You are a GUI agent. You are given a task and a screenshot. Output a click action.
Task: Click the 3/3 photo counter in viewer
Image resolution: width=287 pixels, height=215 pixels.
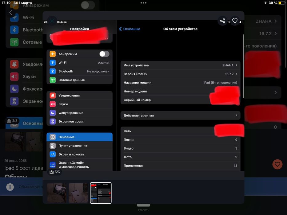(55, 172)
